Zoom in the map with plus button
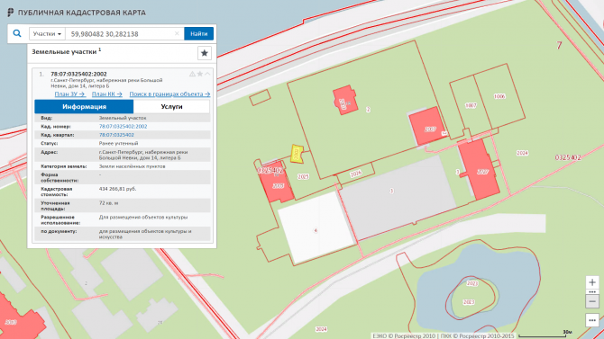This screenshot has width=604, height=339. 592,282
